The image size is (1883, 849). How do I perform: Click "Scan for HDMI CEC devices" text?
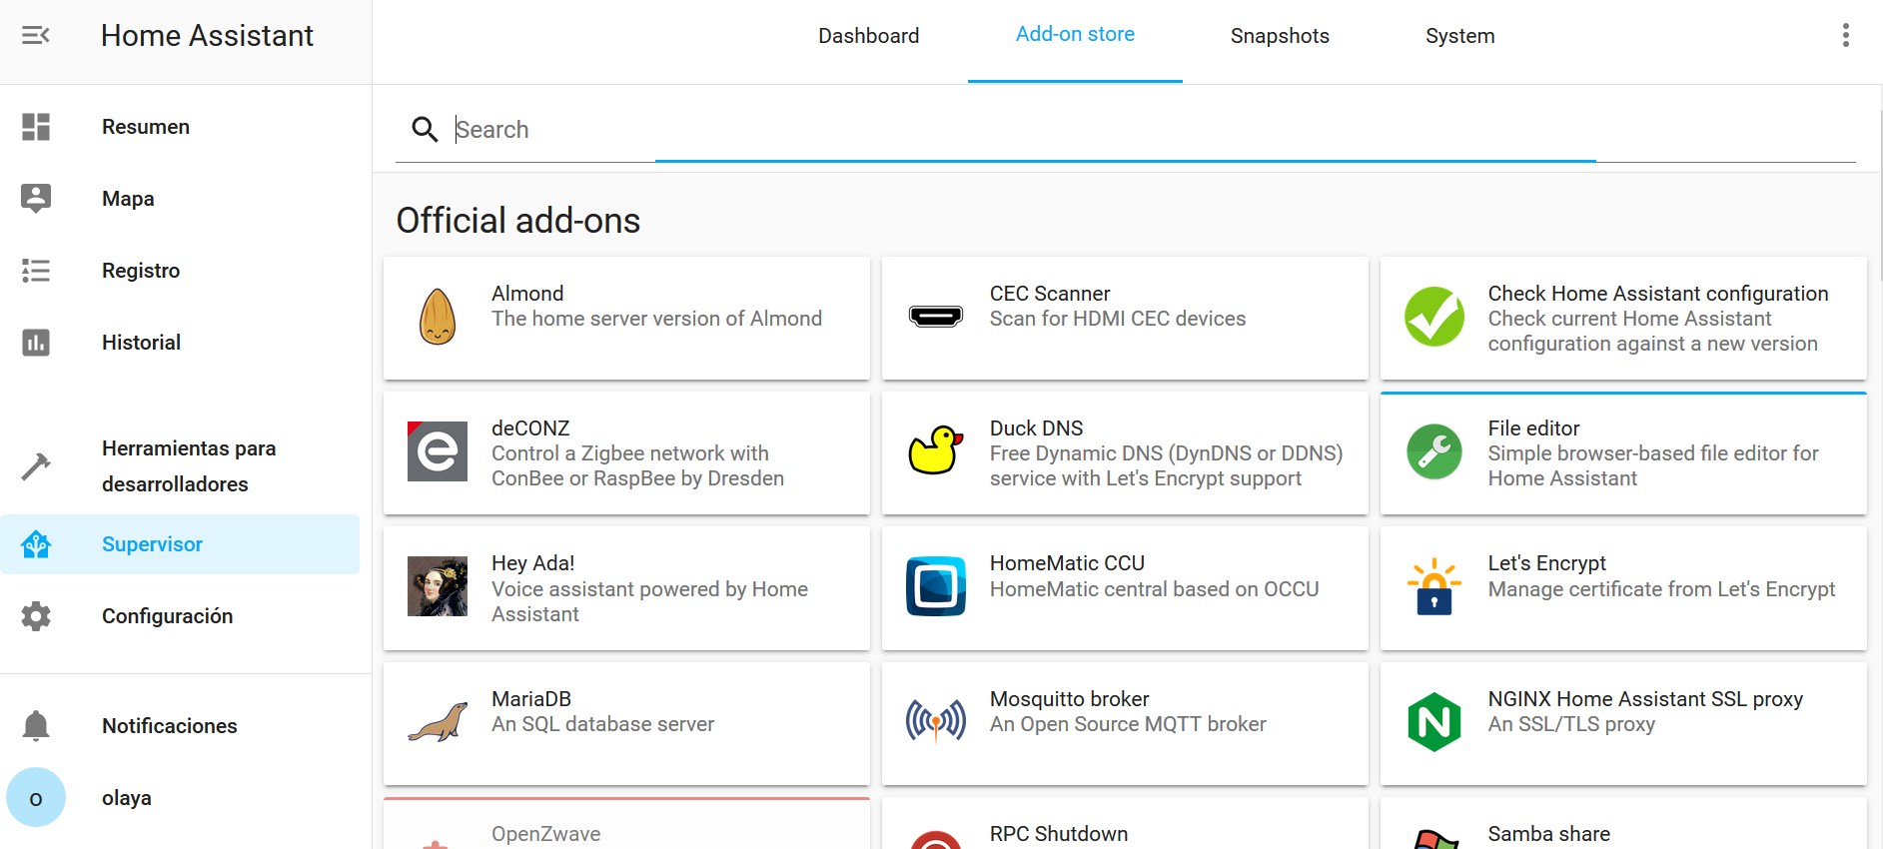coord(1118,319)
